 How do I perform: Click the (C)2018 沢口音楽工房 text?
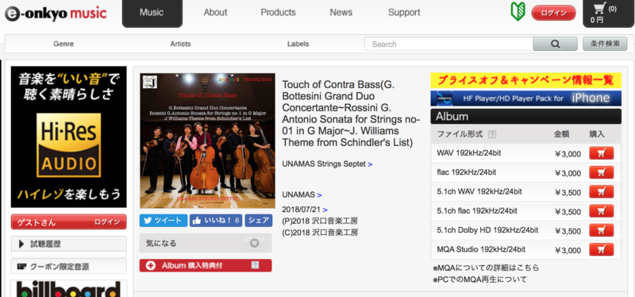[x=320, y=233]
